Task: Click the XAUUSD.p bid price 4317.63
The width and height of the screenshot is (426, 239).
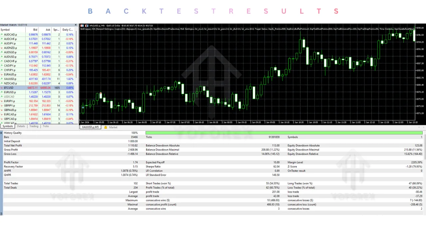Action: click(33, 79)
